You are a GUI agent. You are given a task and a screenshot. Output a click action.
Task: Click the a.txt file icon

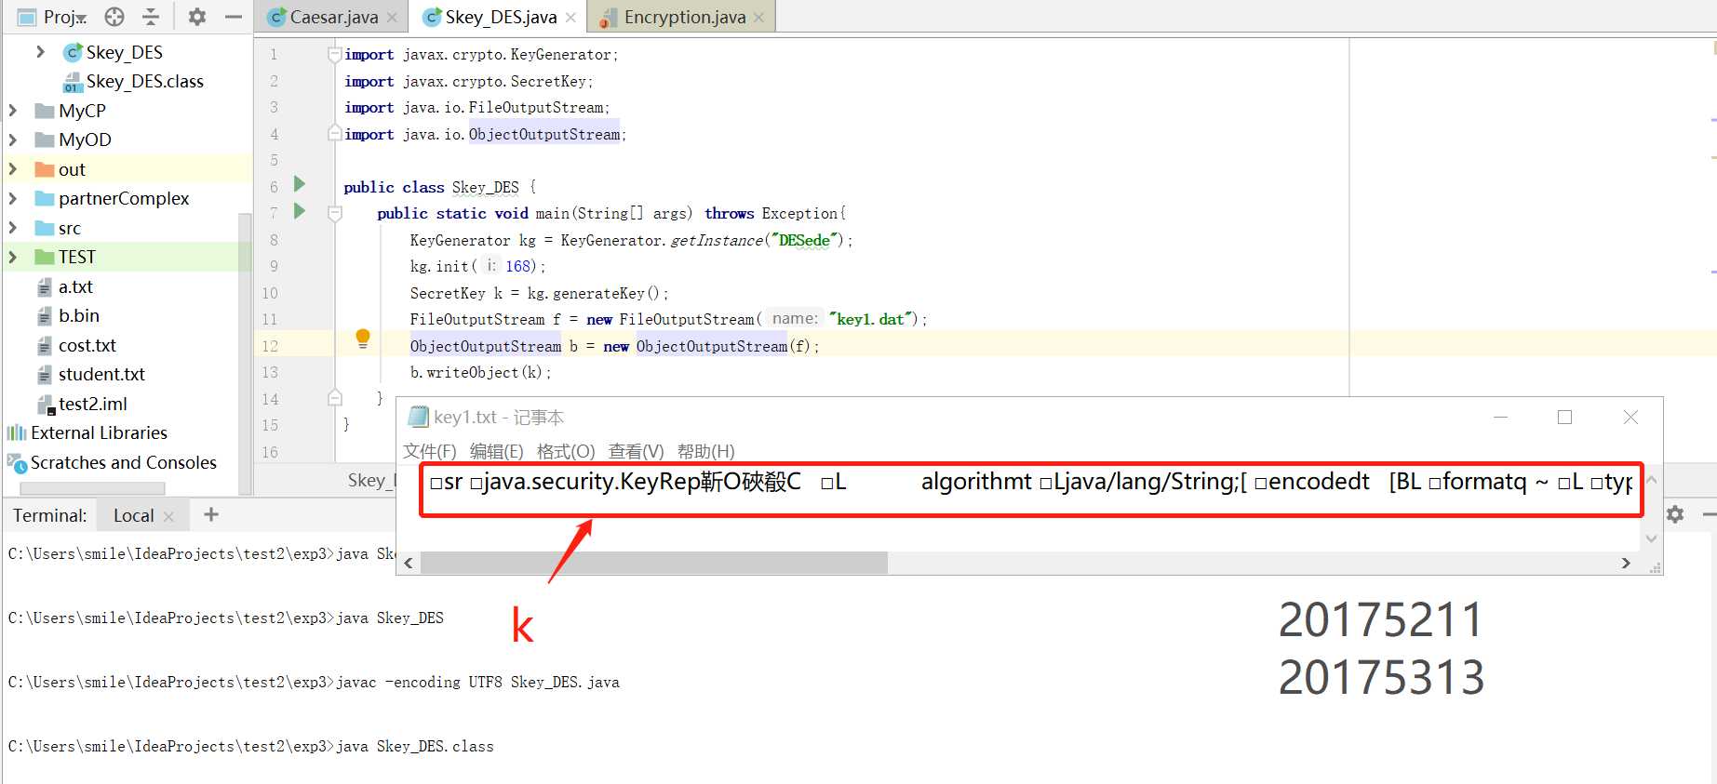(45, 287)
